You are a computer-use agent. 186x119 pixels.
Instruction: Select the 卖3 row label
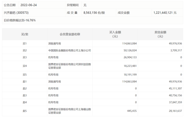coord(25,96)
